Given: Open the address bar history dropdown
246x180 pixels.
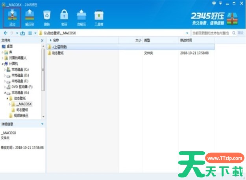Looking at the screenshot, I should click(x=187, y=33).
